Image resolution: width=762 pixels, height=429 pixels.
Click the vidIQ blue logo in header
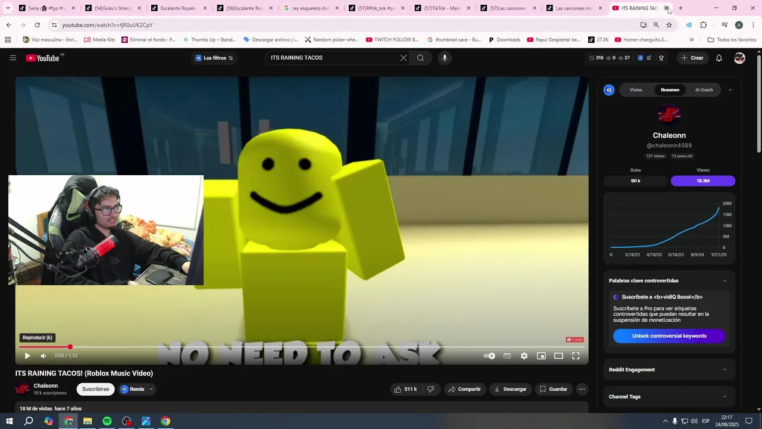(x=641, y=58)
